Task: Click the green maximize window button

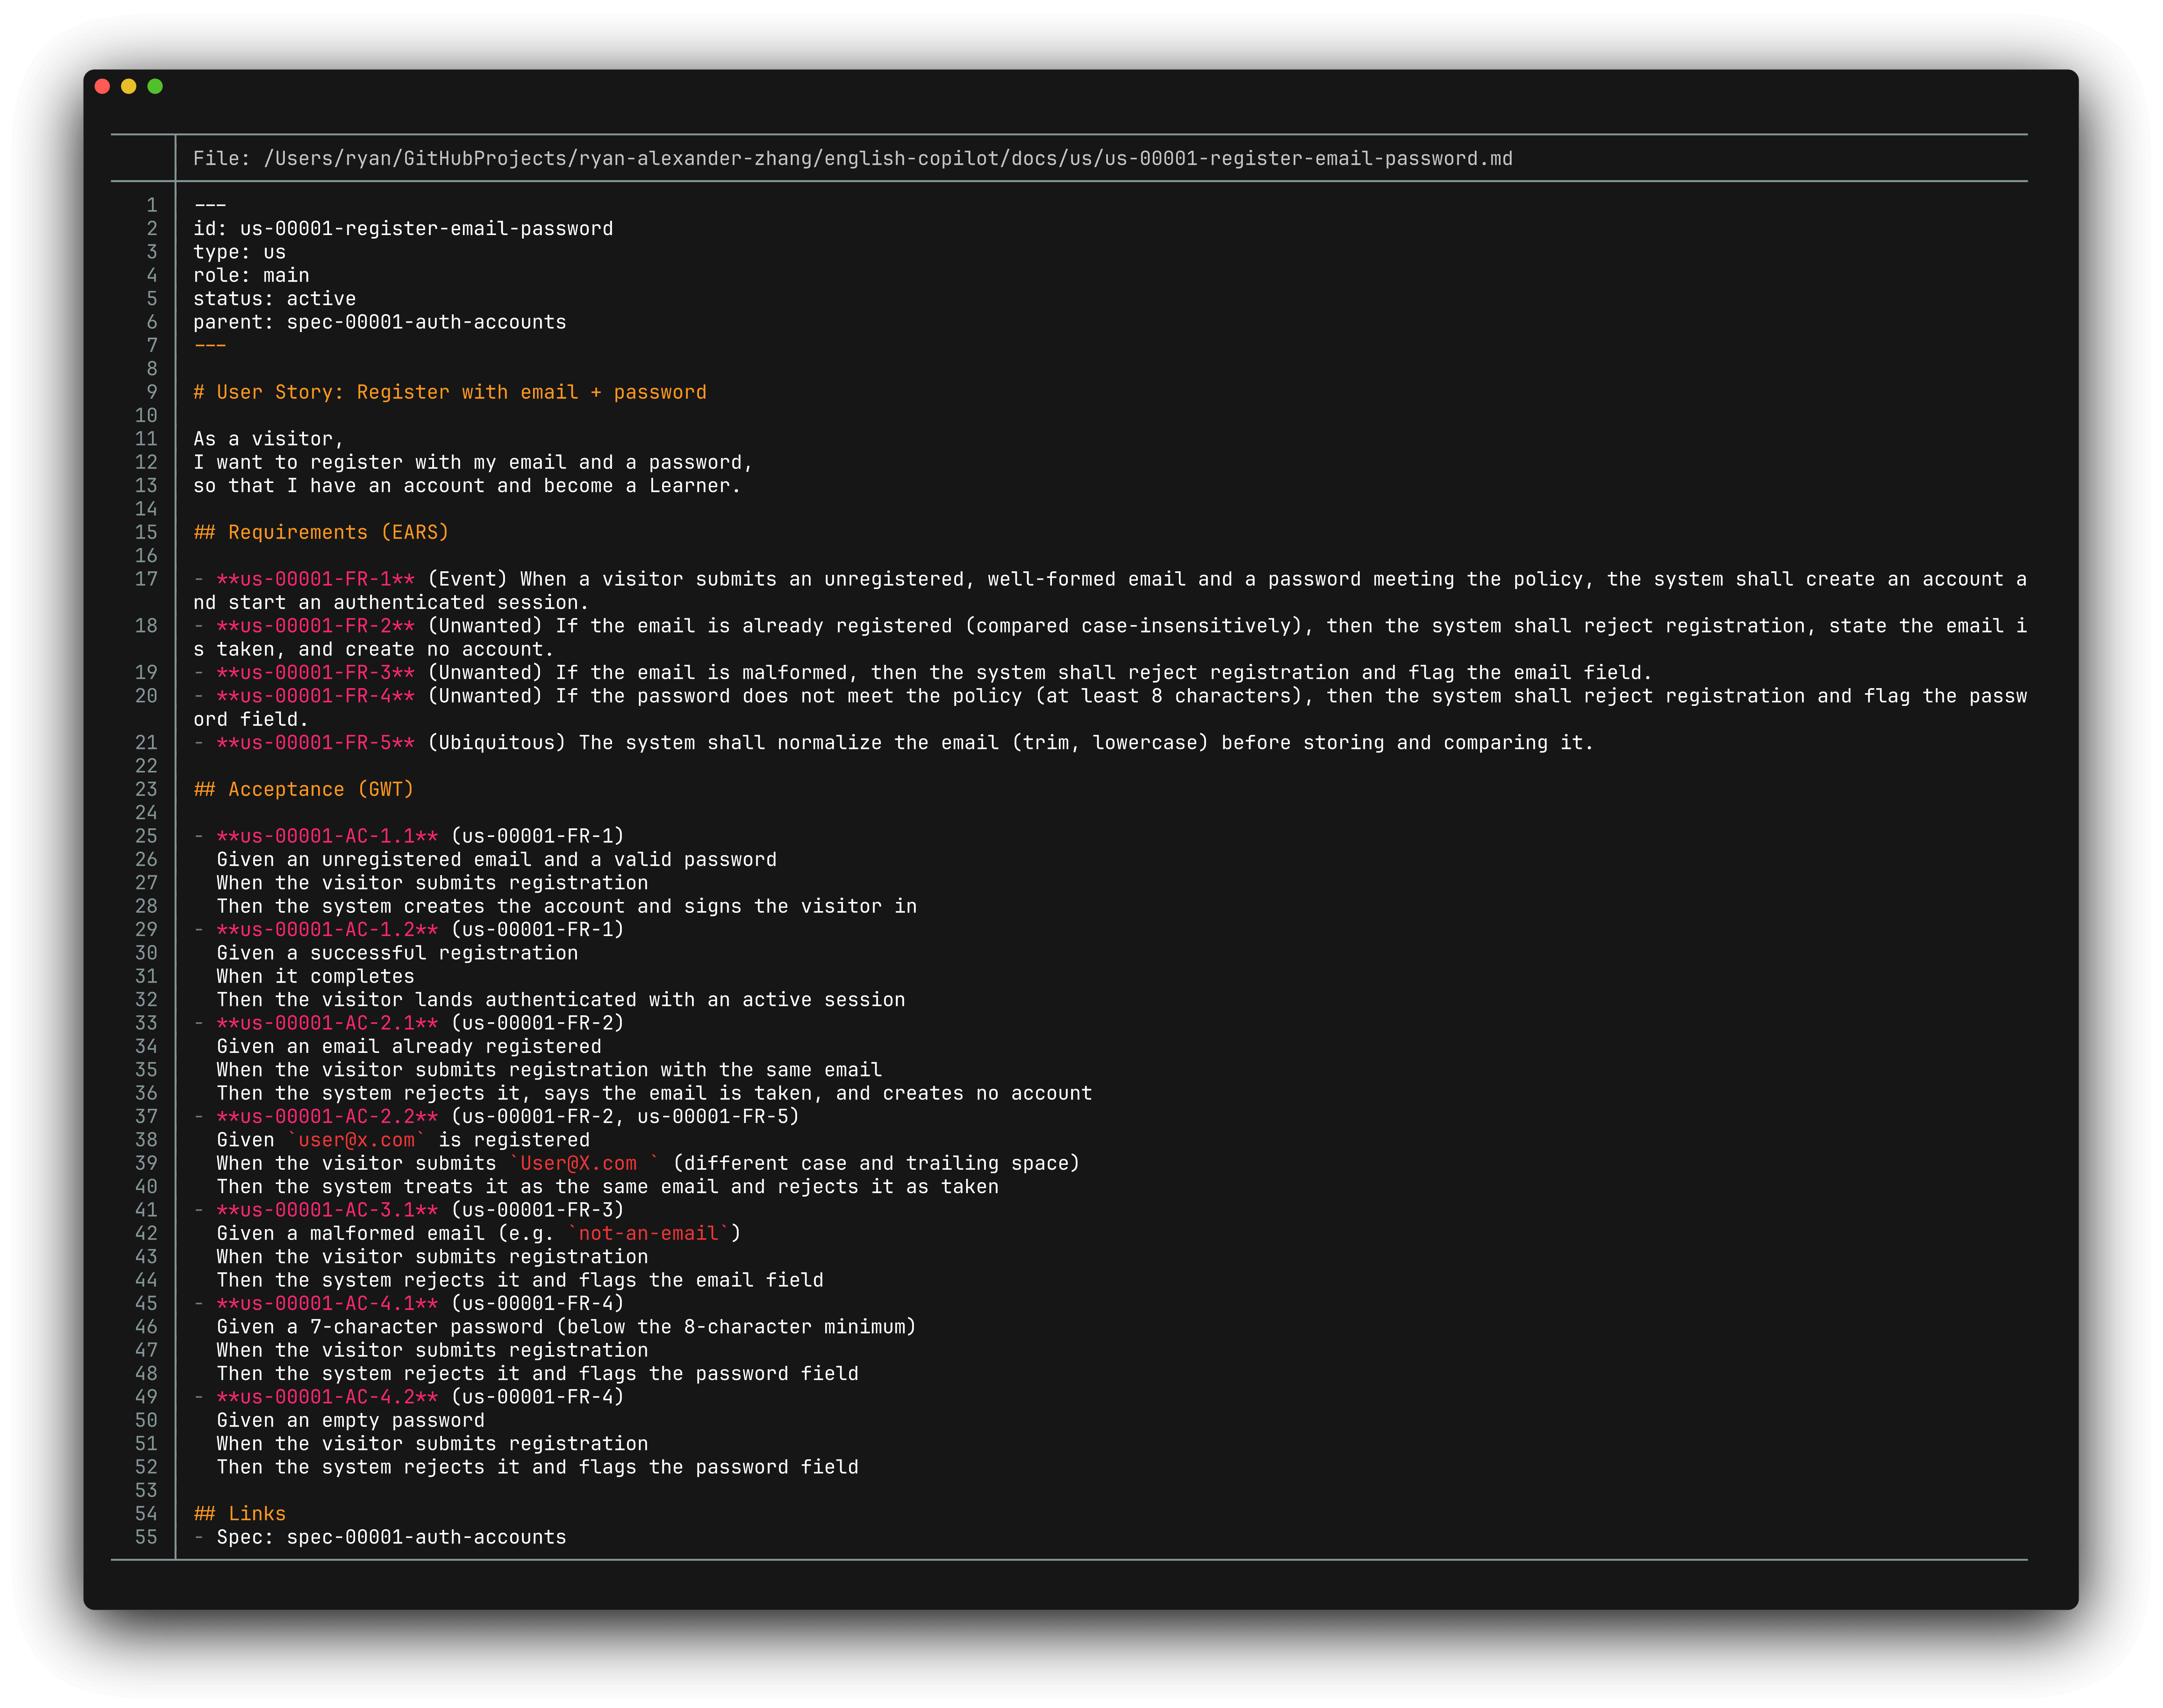Action: point(155,86)
